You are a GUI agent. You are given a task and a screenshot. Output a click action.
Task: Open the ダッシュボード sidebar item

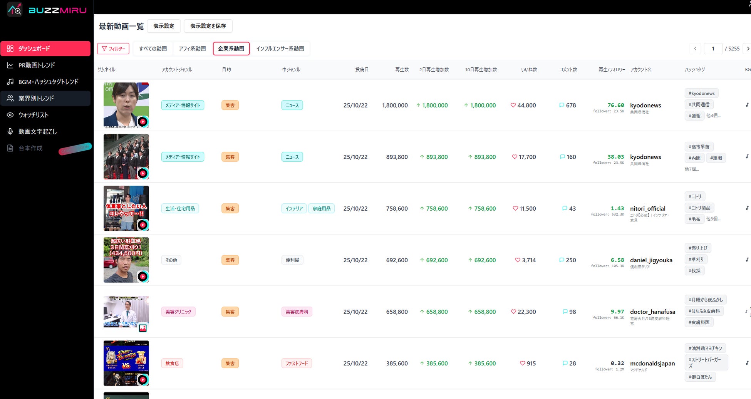(45, 49)
